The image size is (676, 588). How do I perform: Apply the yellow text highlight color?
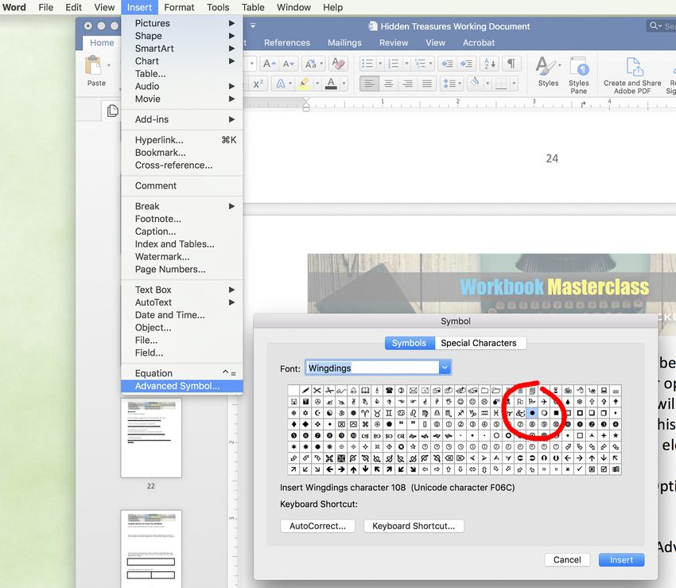[305, 84]
